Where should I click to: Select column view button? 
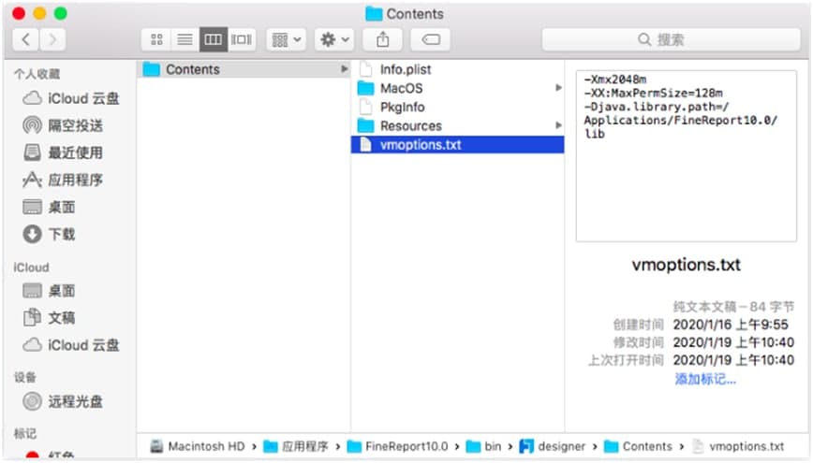tap(214, 39)
